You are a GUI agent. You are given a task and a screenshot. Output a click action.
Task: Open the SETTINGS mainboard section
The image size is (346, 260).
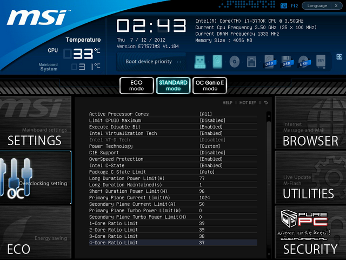pyautogui.click(x=36, y=122)
